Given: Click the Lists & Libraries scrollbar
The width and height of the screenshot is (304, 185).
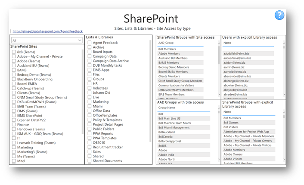Looking at the screenshot, I should [x=150, y=91].
